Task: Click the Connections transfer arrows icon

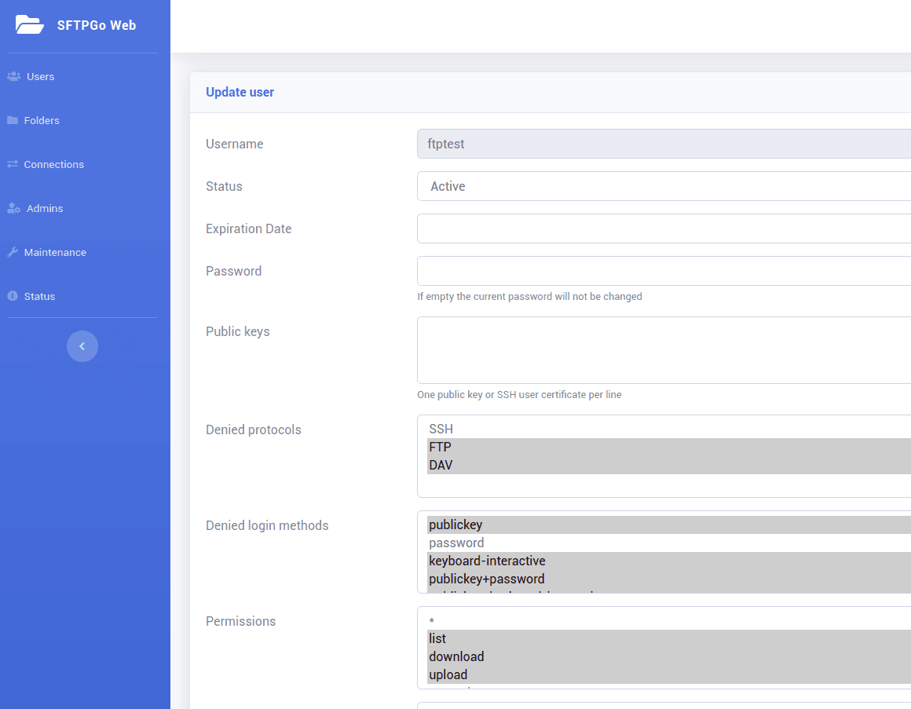Action: click(13, 163)
